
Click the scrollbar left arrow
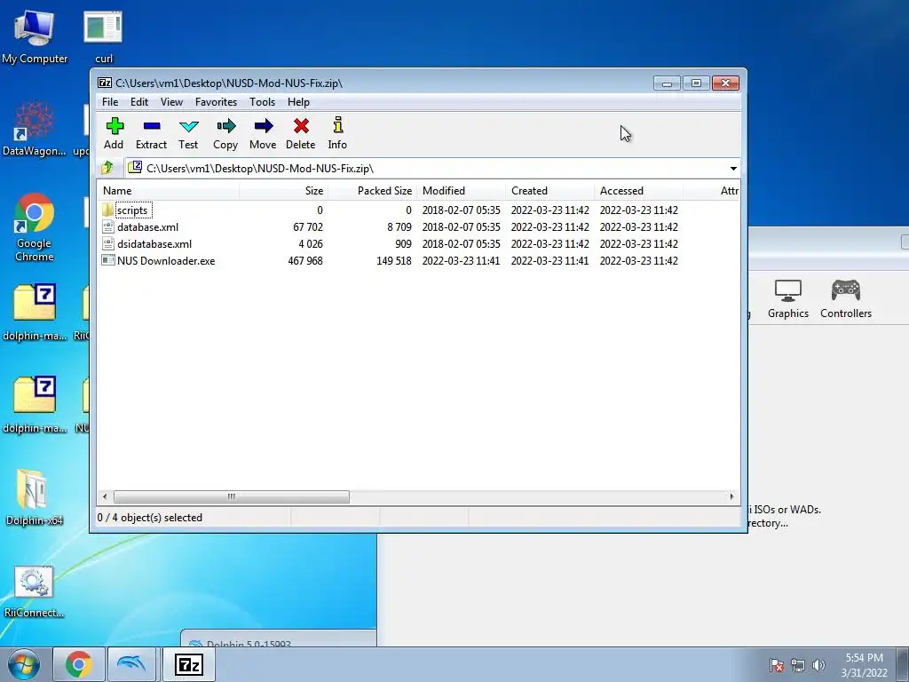(105, 496)
